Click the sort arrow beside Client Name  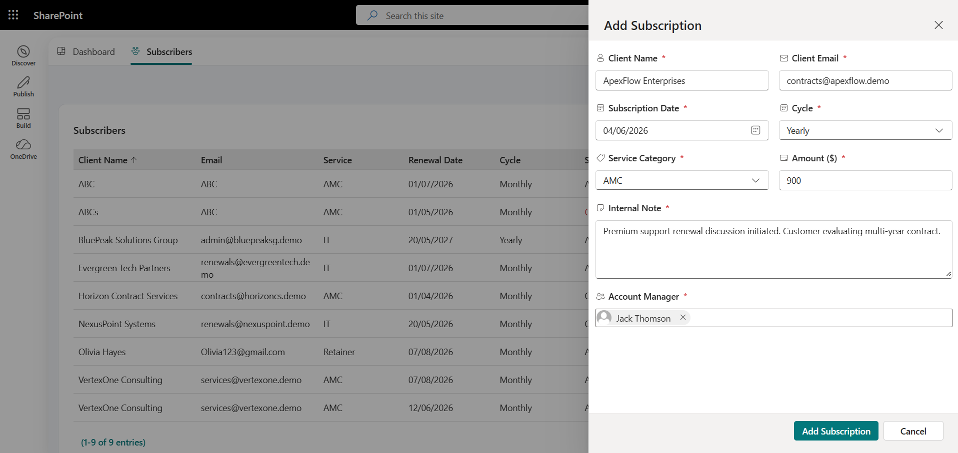[x=134, y=160]
